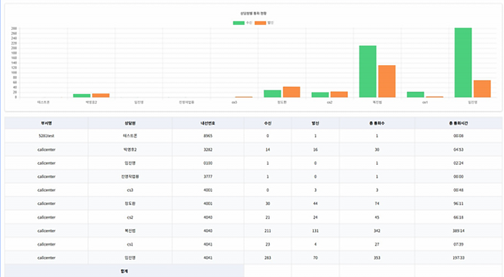
Task: Select sent count 131
Action: click(x=315, y=231)
